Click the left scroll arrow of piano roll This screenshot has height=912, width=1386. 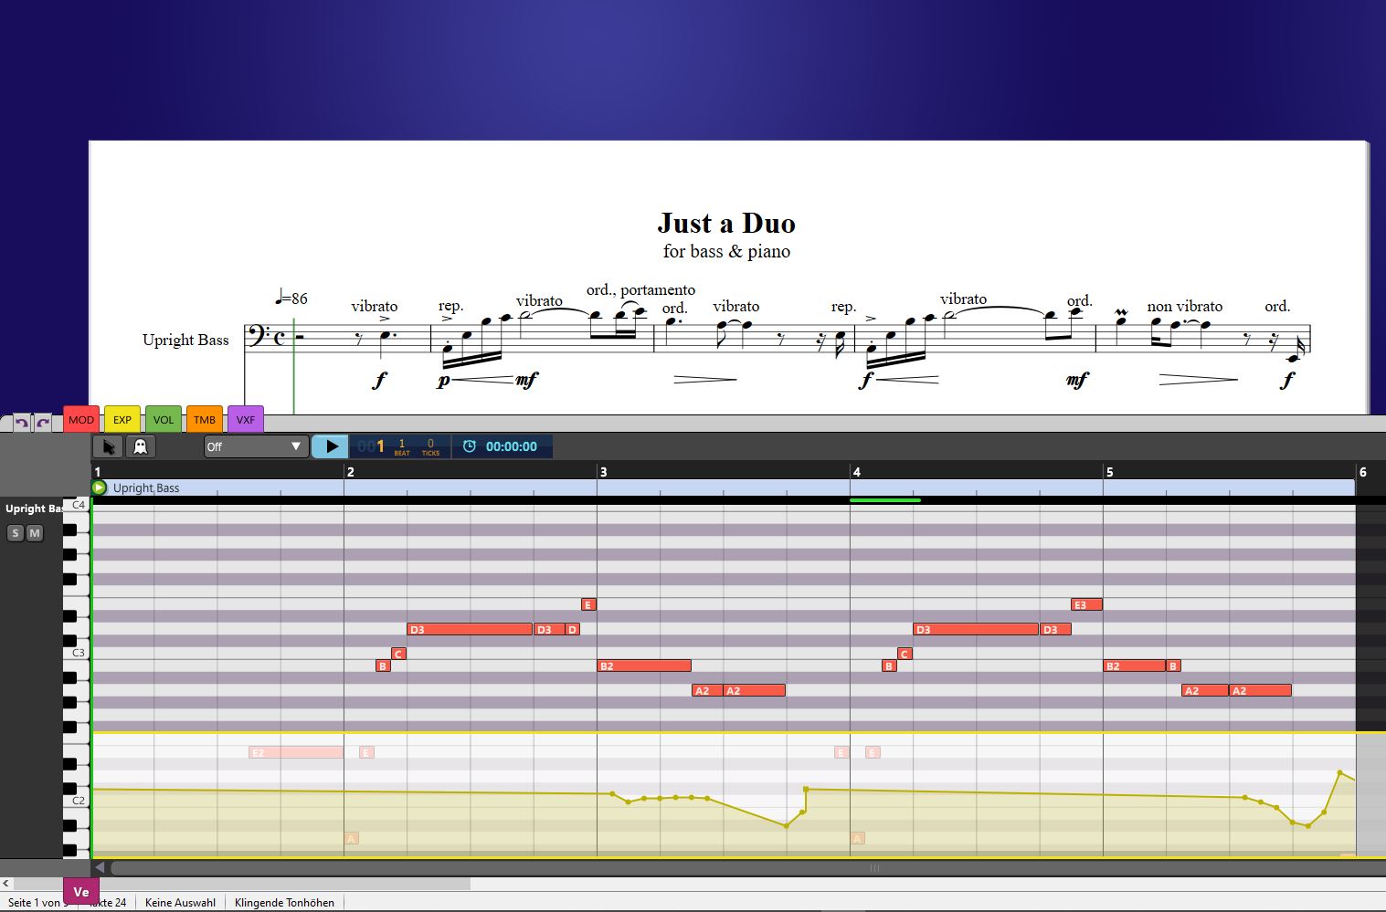pos(100,867)
